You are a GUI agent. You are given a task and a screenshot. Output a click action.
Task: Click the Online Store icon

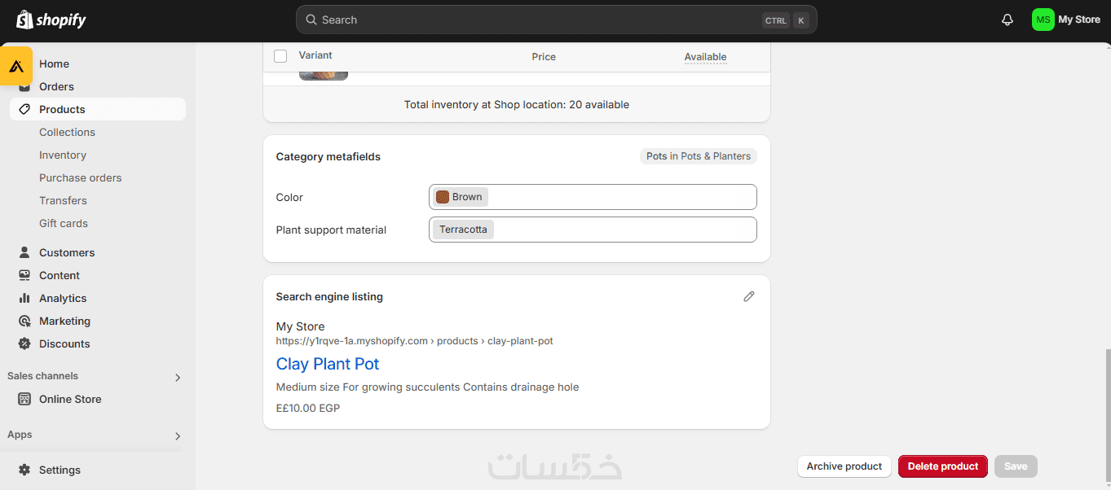[x=24, y=399]
